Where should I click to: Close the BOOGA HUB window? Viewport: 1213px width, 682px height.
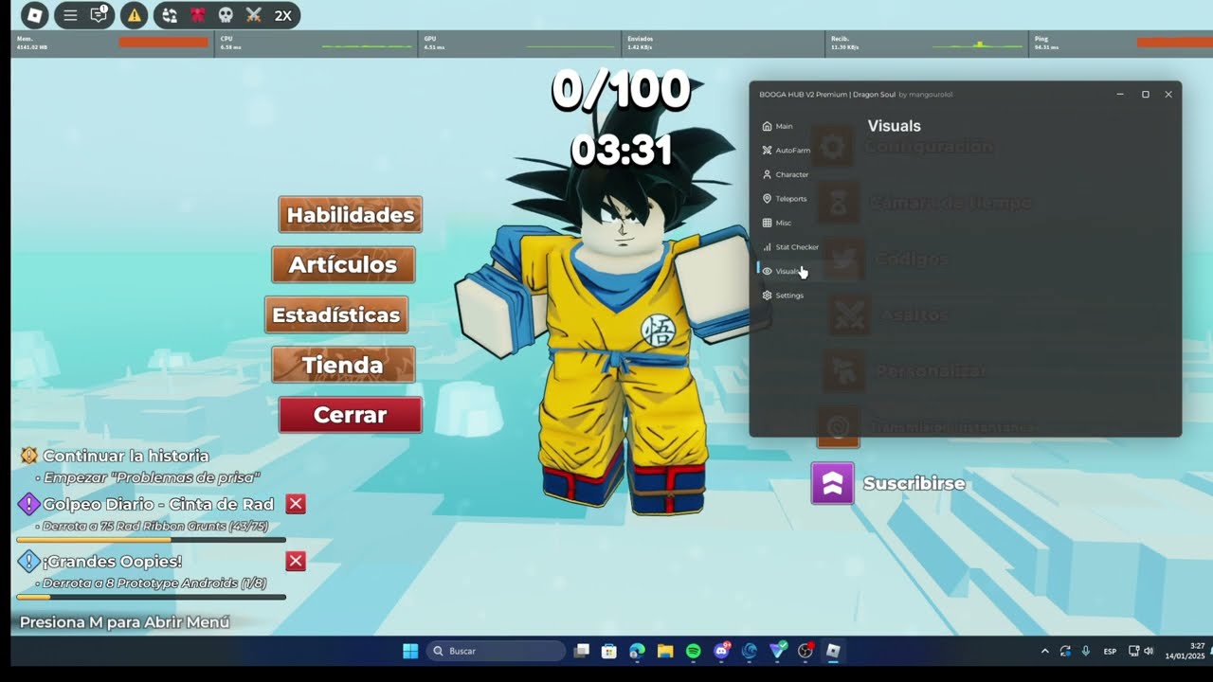coord(1168,95)
